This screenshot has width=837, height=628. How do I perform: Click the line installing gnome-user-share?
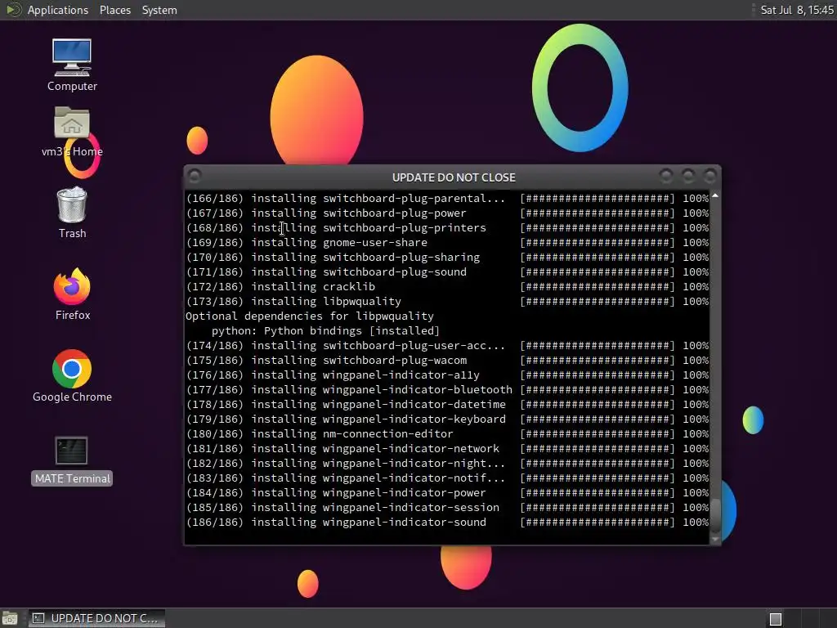[447, 242]
